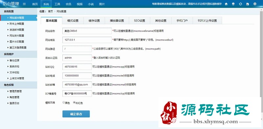Image resolution: width=263 pixels, height=129 pixels.
Task: Switch to the 其他设置 tab
Action: (161, 21)
